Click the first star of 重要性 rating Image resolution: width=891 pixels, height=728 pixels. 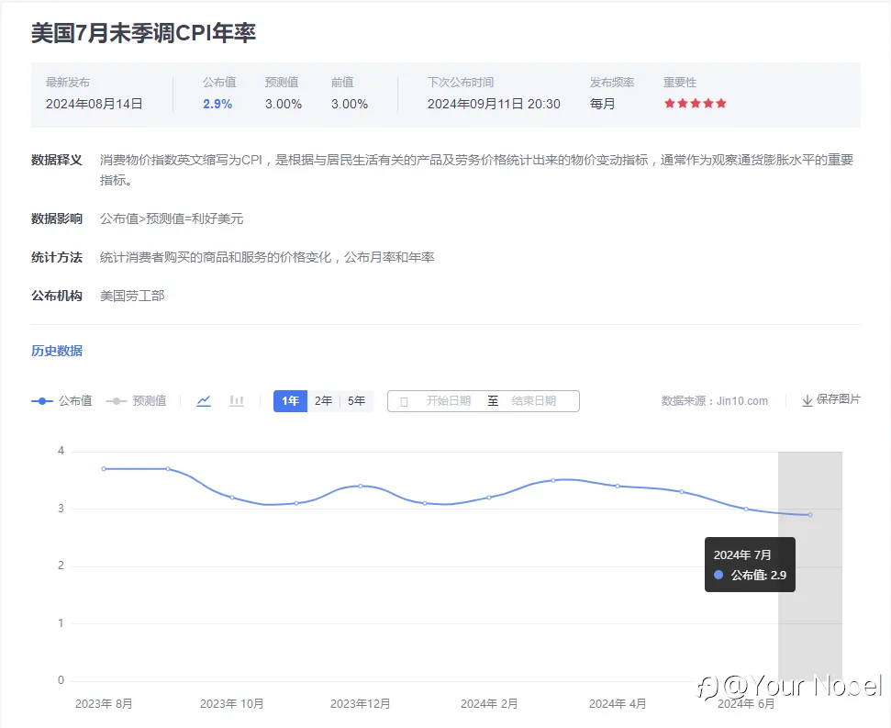[x=669, y=104]
